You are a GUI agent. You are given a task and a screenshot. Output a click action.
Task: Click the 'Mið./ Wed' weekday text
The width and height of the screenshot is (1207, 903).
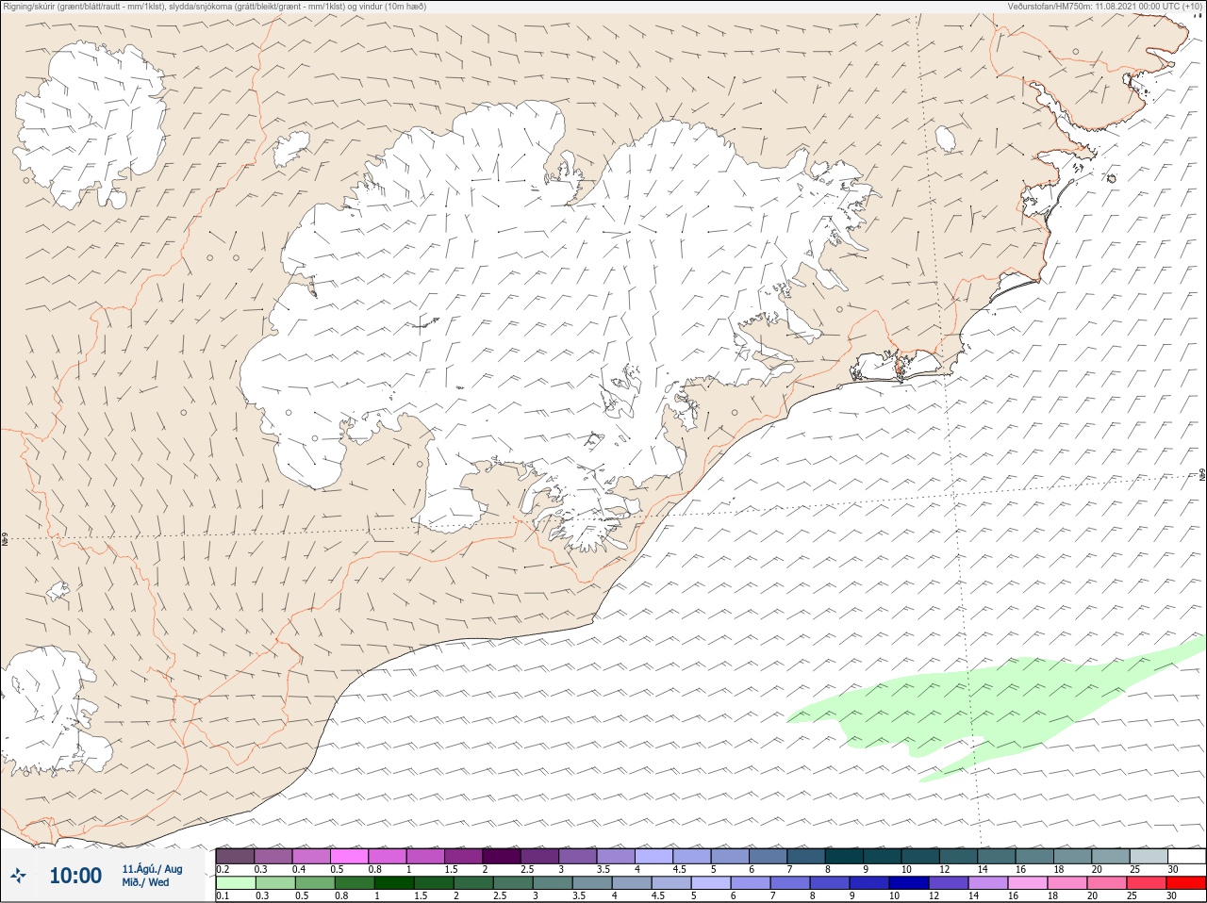[x=145, y=882]
